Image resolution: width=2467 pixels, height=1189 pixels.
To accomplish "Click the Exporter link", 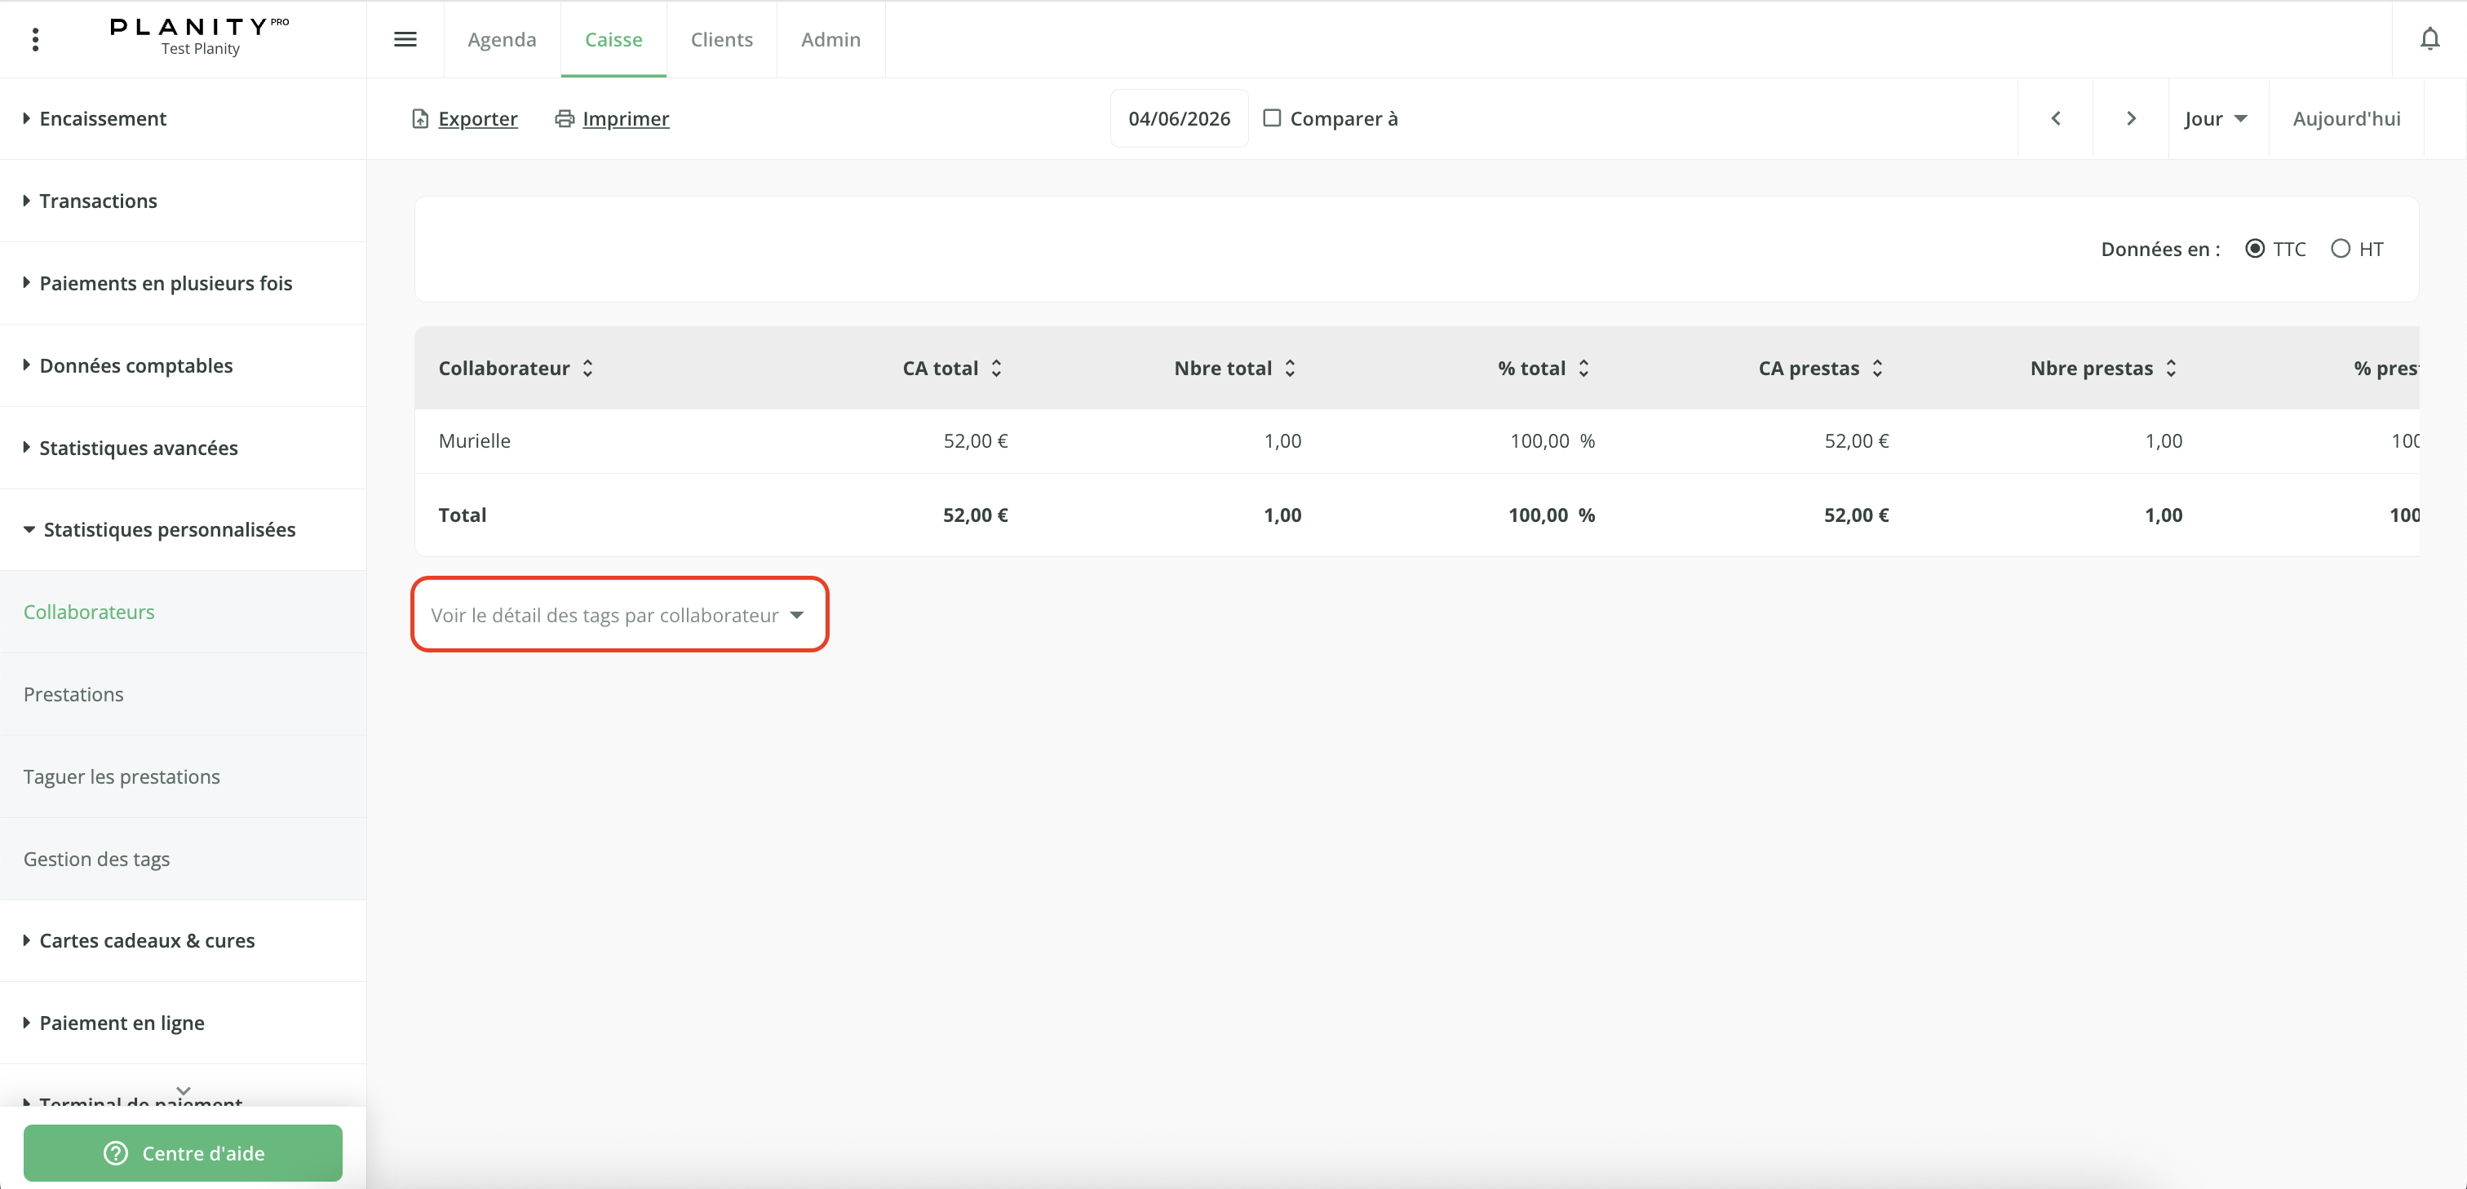I will 464,119.
